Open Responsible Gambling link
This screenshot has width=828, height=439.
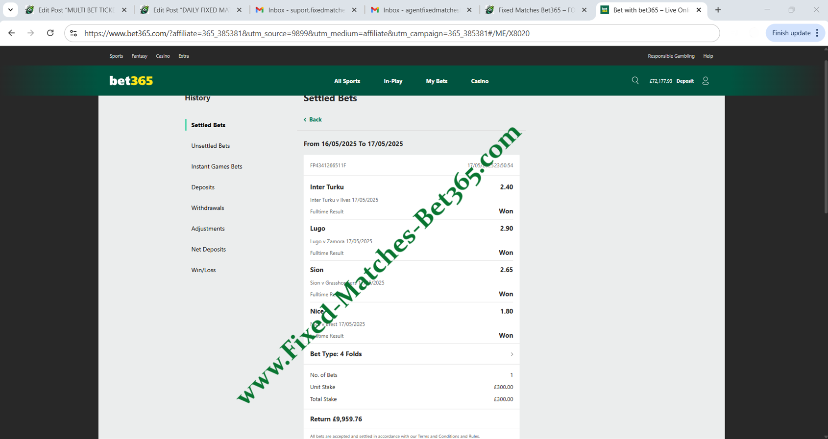671,56
